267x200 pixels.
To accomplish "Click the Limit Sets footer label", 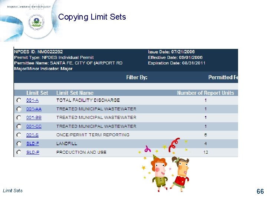I will pyautogui.click(x=13, y=191).
